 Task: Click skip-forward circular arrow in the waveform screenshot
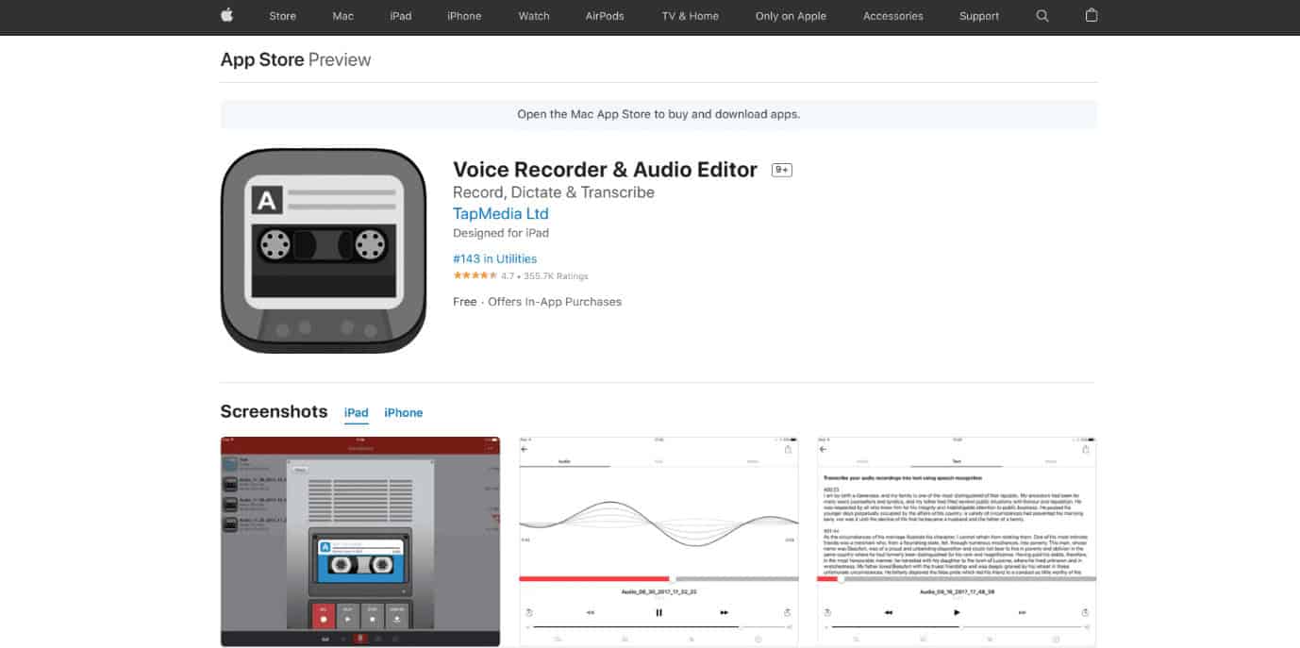click(787, 612)
